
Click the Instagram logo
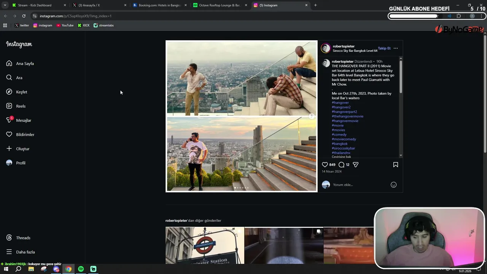point(19,44)
